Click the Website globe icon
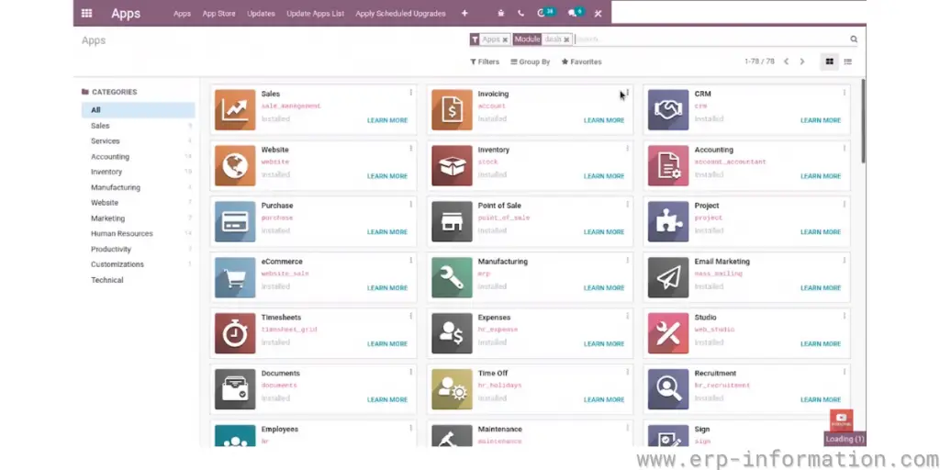940x470 pixels. [x=235, y=165]
